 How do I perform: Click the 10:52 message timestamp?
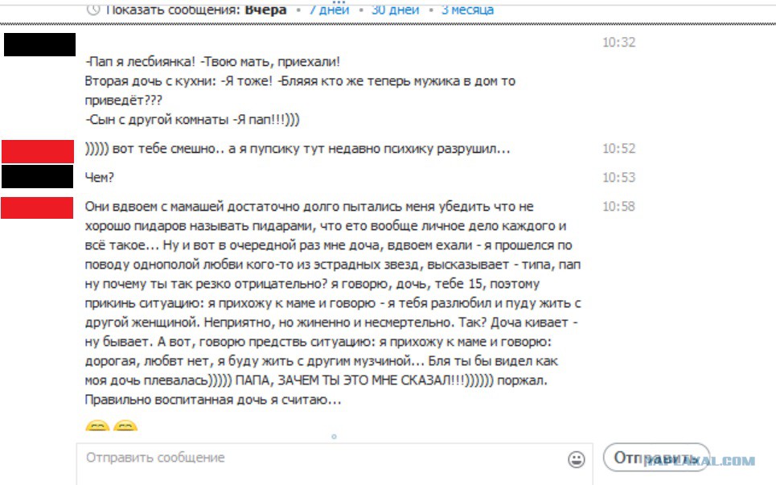click(618, 149)
